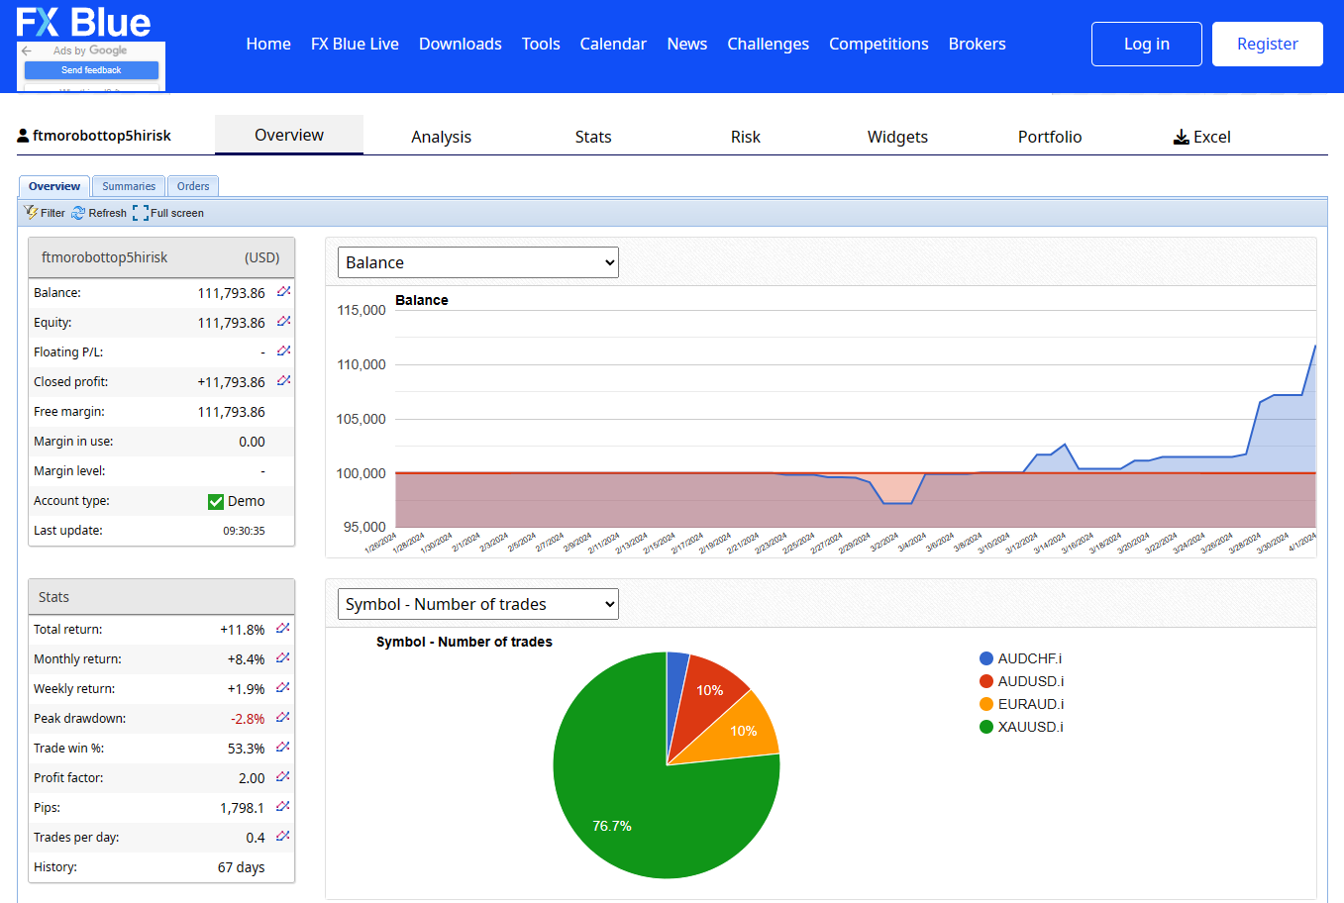Go to Home in the navigation bar
The width and height of the screenshot is (1344, 903).
coord(268,44)
